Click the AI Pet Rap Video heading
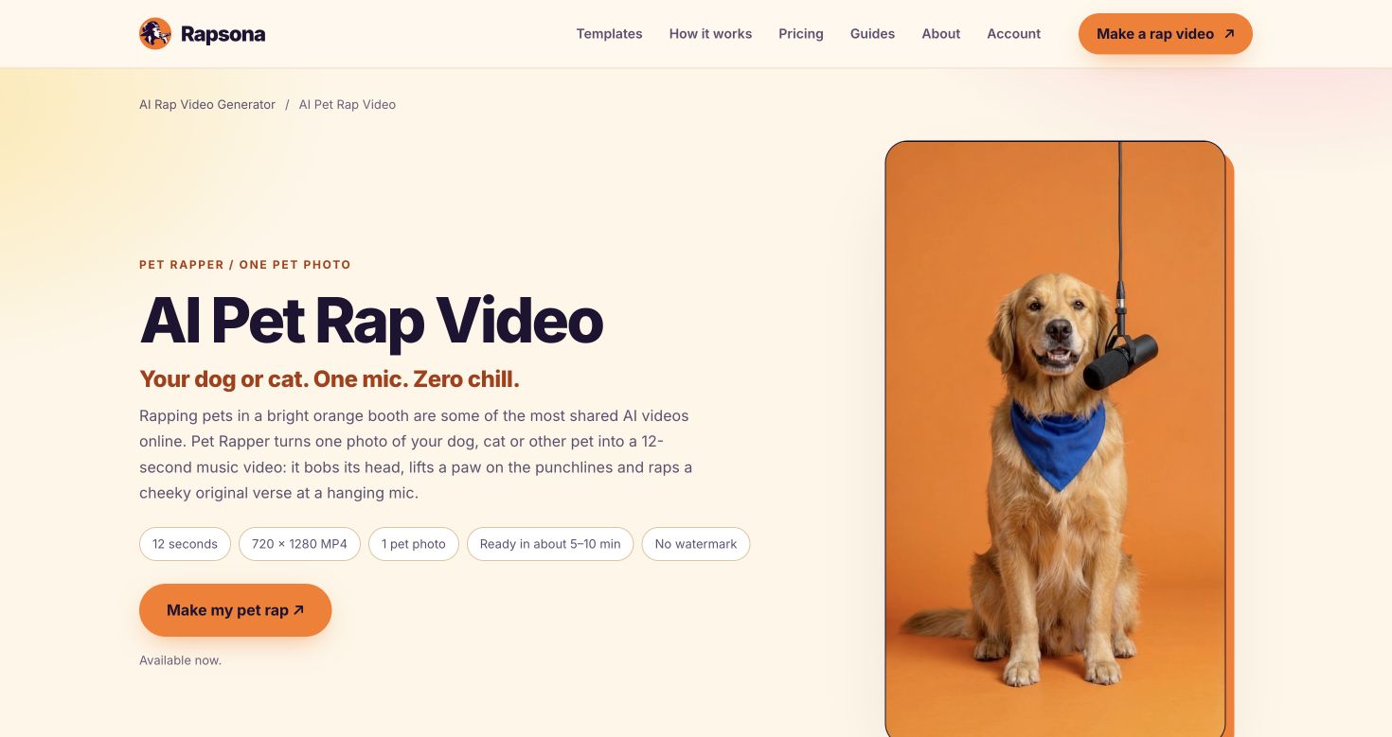The width and height of the screenshot is (1392, 737). click(x=371, y=321)
